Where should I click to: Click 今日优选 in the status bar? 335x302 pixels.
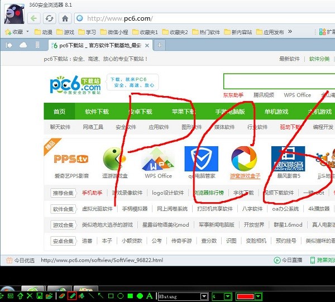[20, 260]
